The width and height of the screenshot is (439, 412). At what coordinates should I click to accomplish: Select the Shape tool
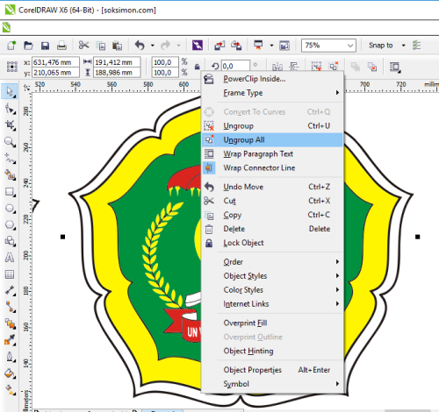click(x=10, y=109)
